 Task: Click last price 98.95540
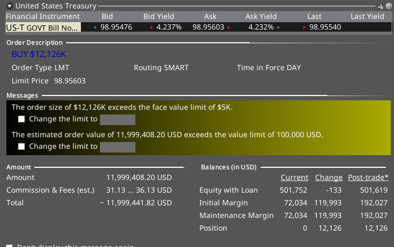[x=325, y=27]
